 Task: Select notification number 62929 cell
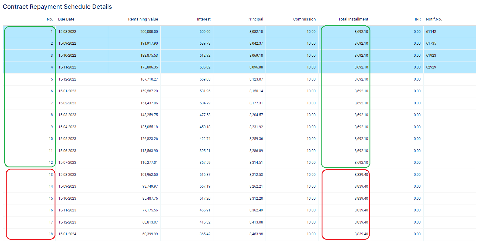point(431,67)
